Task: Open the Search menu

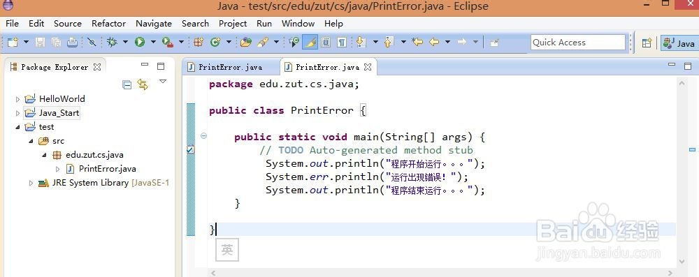Action: click(x=195, y=24)
